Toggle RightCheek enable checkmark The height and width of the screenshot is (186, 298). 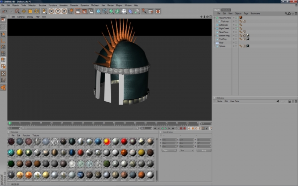point(237,28)
